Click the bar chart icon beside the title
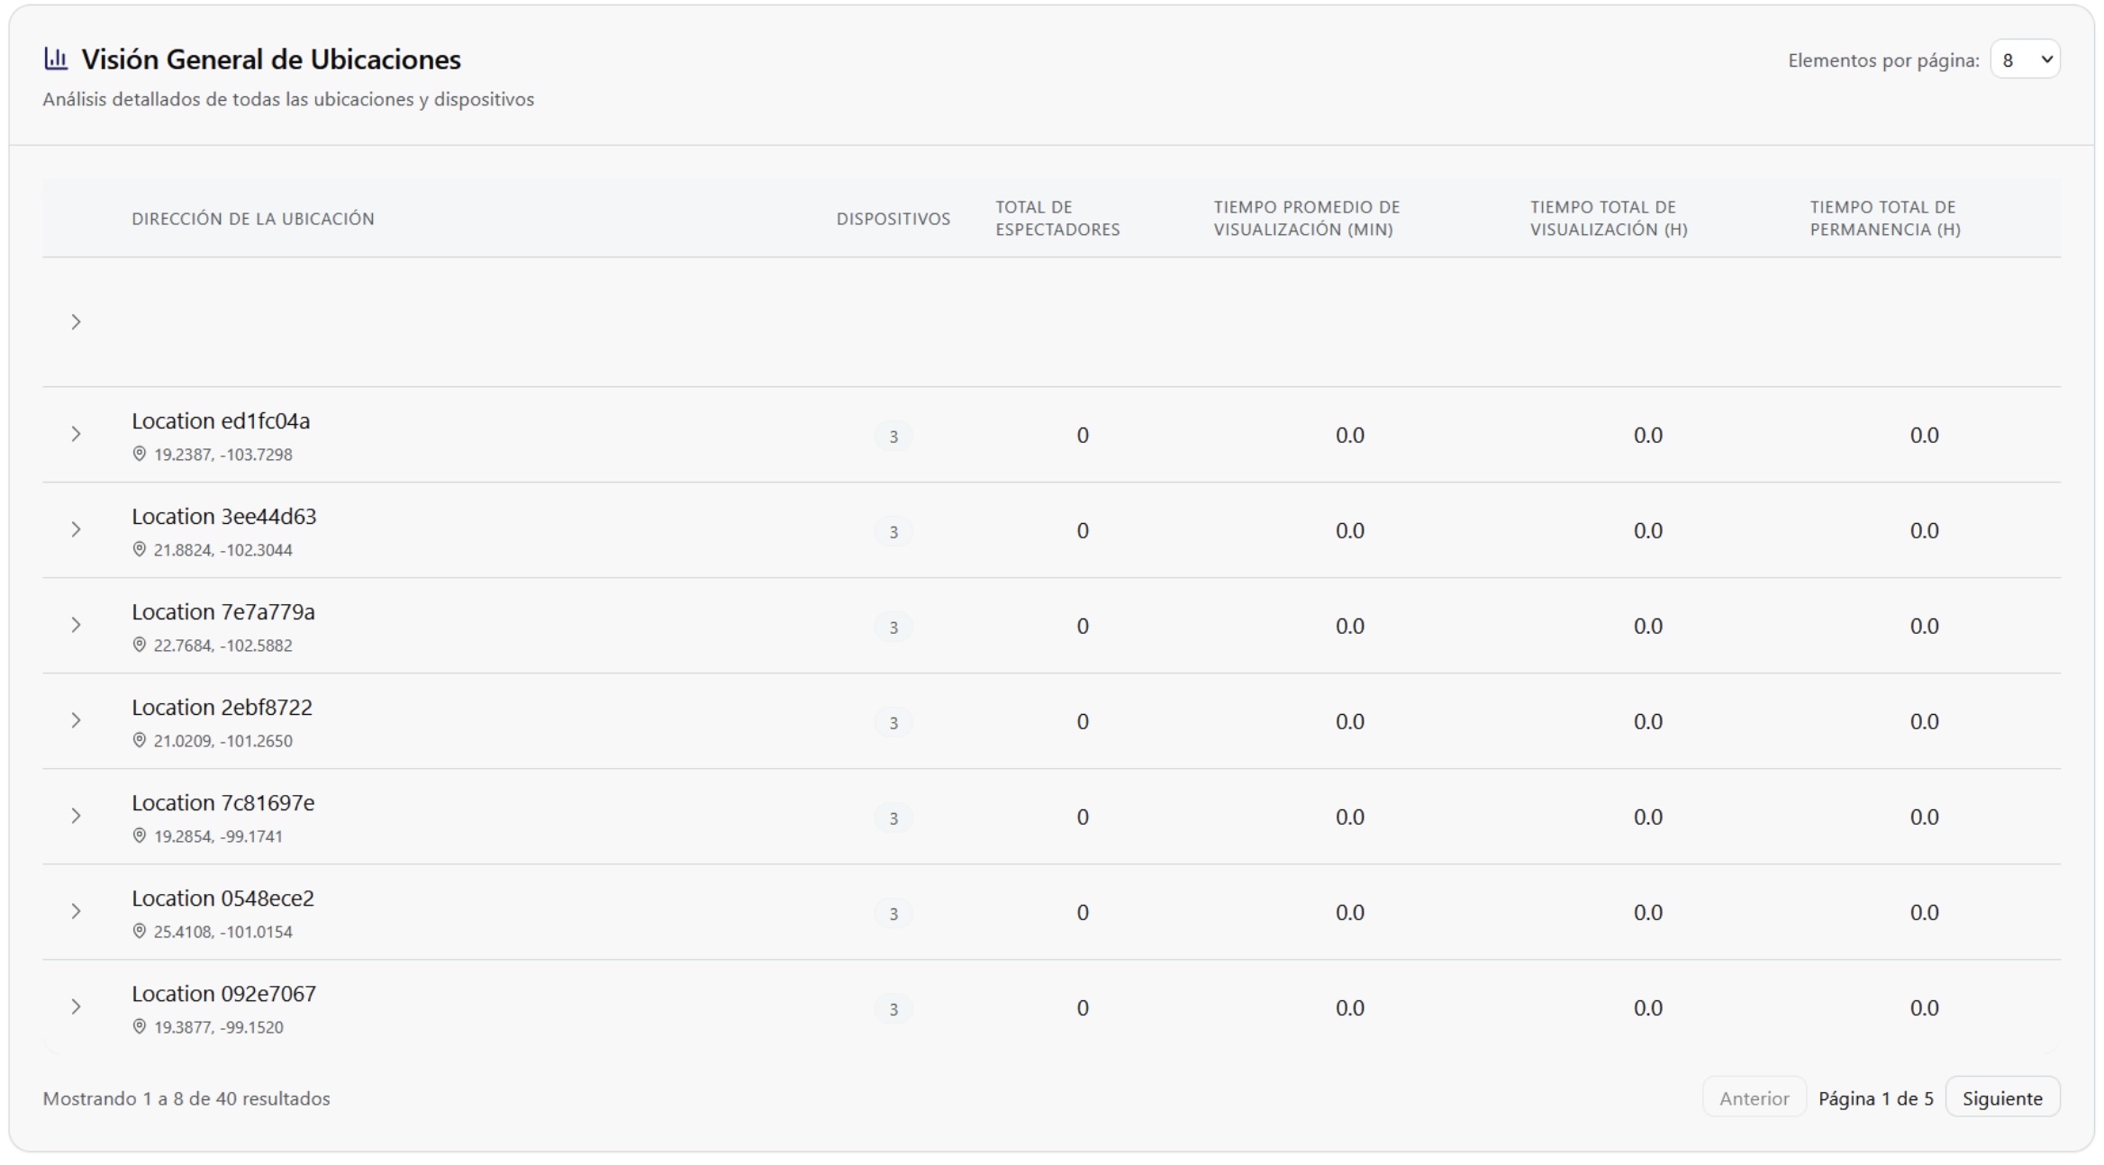The width and height of the screenshot is (2104, 1165). (56, 59)
